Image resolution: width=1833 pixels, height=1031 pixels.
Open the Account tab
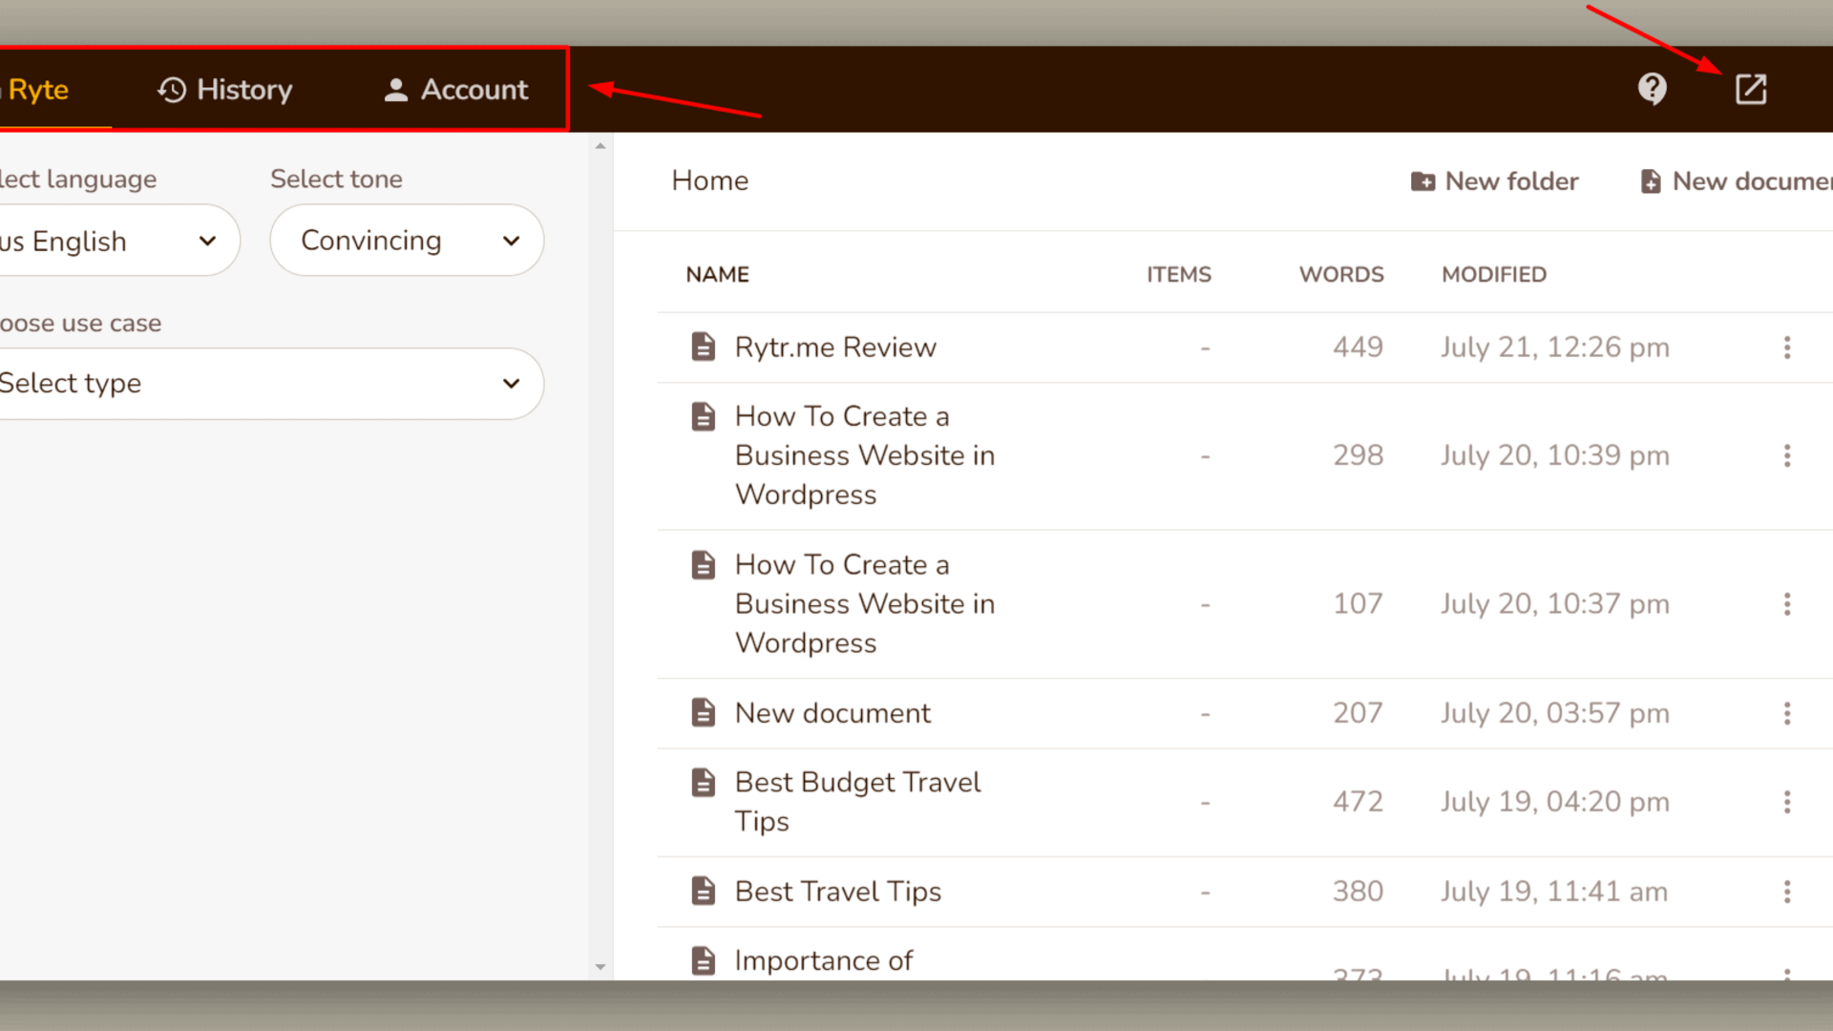pyautogui.click(x=455, y=90)
